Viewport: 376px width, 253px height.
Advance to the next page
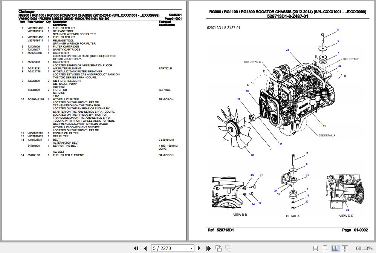coord(199,248)
